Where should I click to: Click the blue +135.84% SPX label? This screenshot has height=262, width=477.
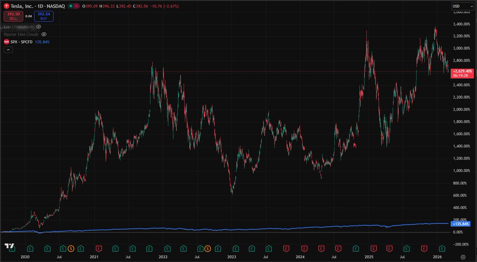pos(461,224)
